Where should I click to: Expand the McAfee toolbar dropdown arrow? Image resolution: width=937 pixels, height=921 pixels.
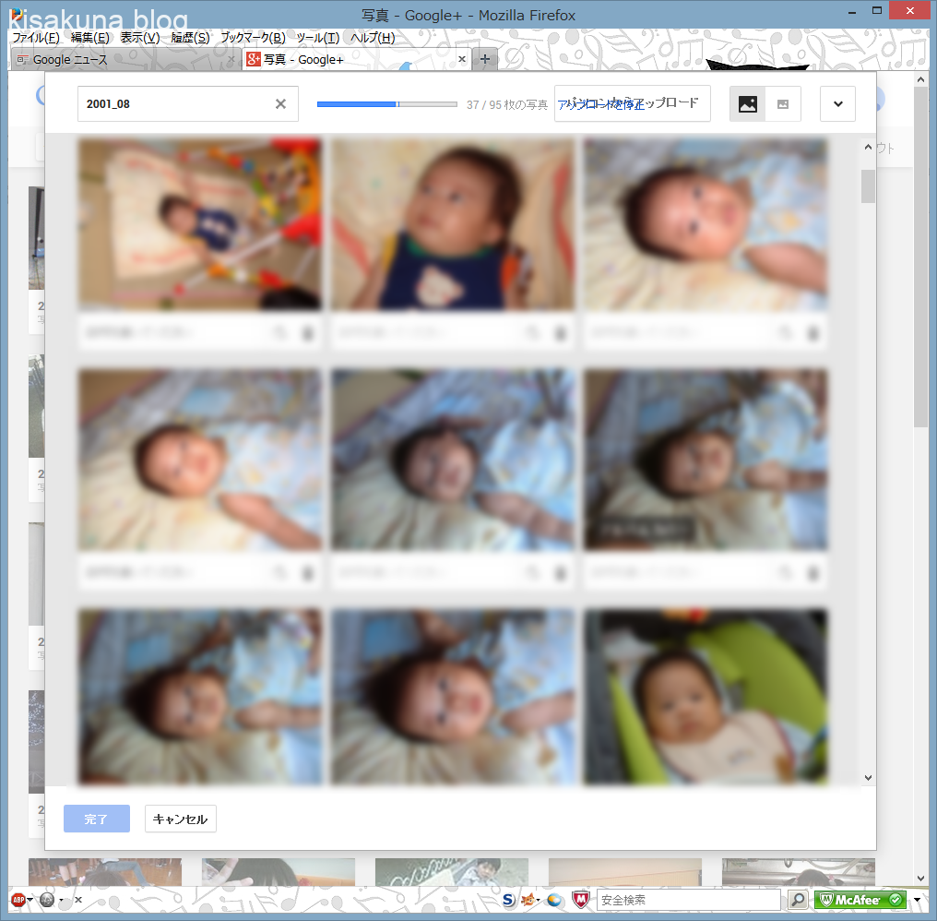(917, 900)
